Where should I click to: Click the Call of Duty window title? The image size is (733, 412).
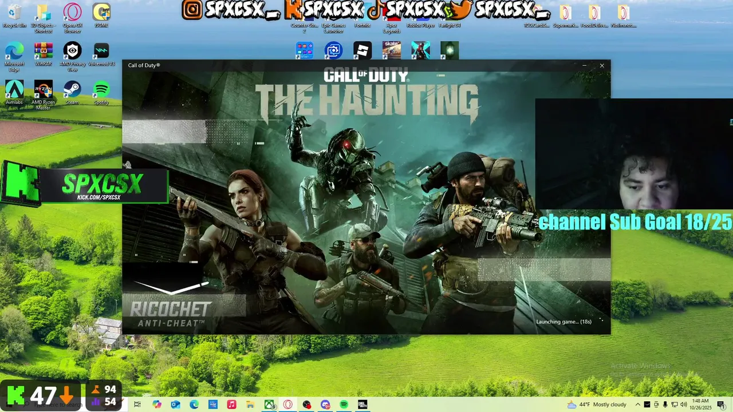tap(144, 65)
